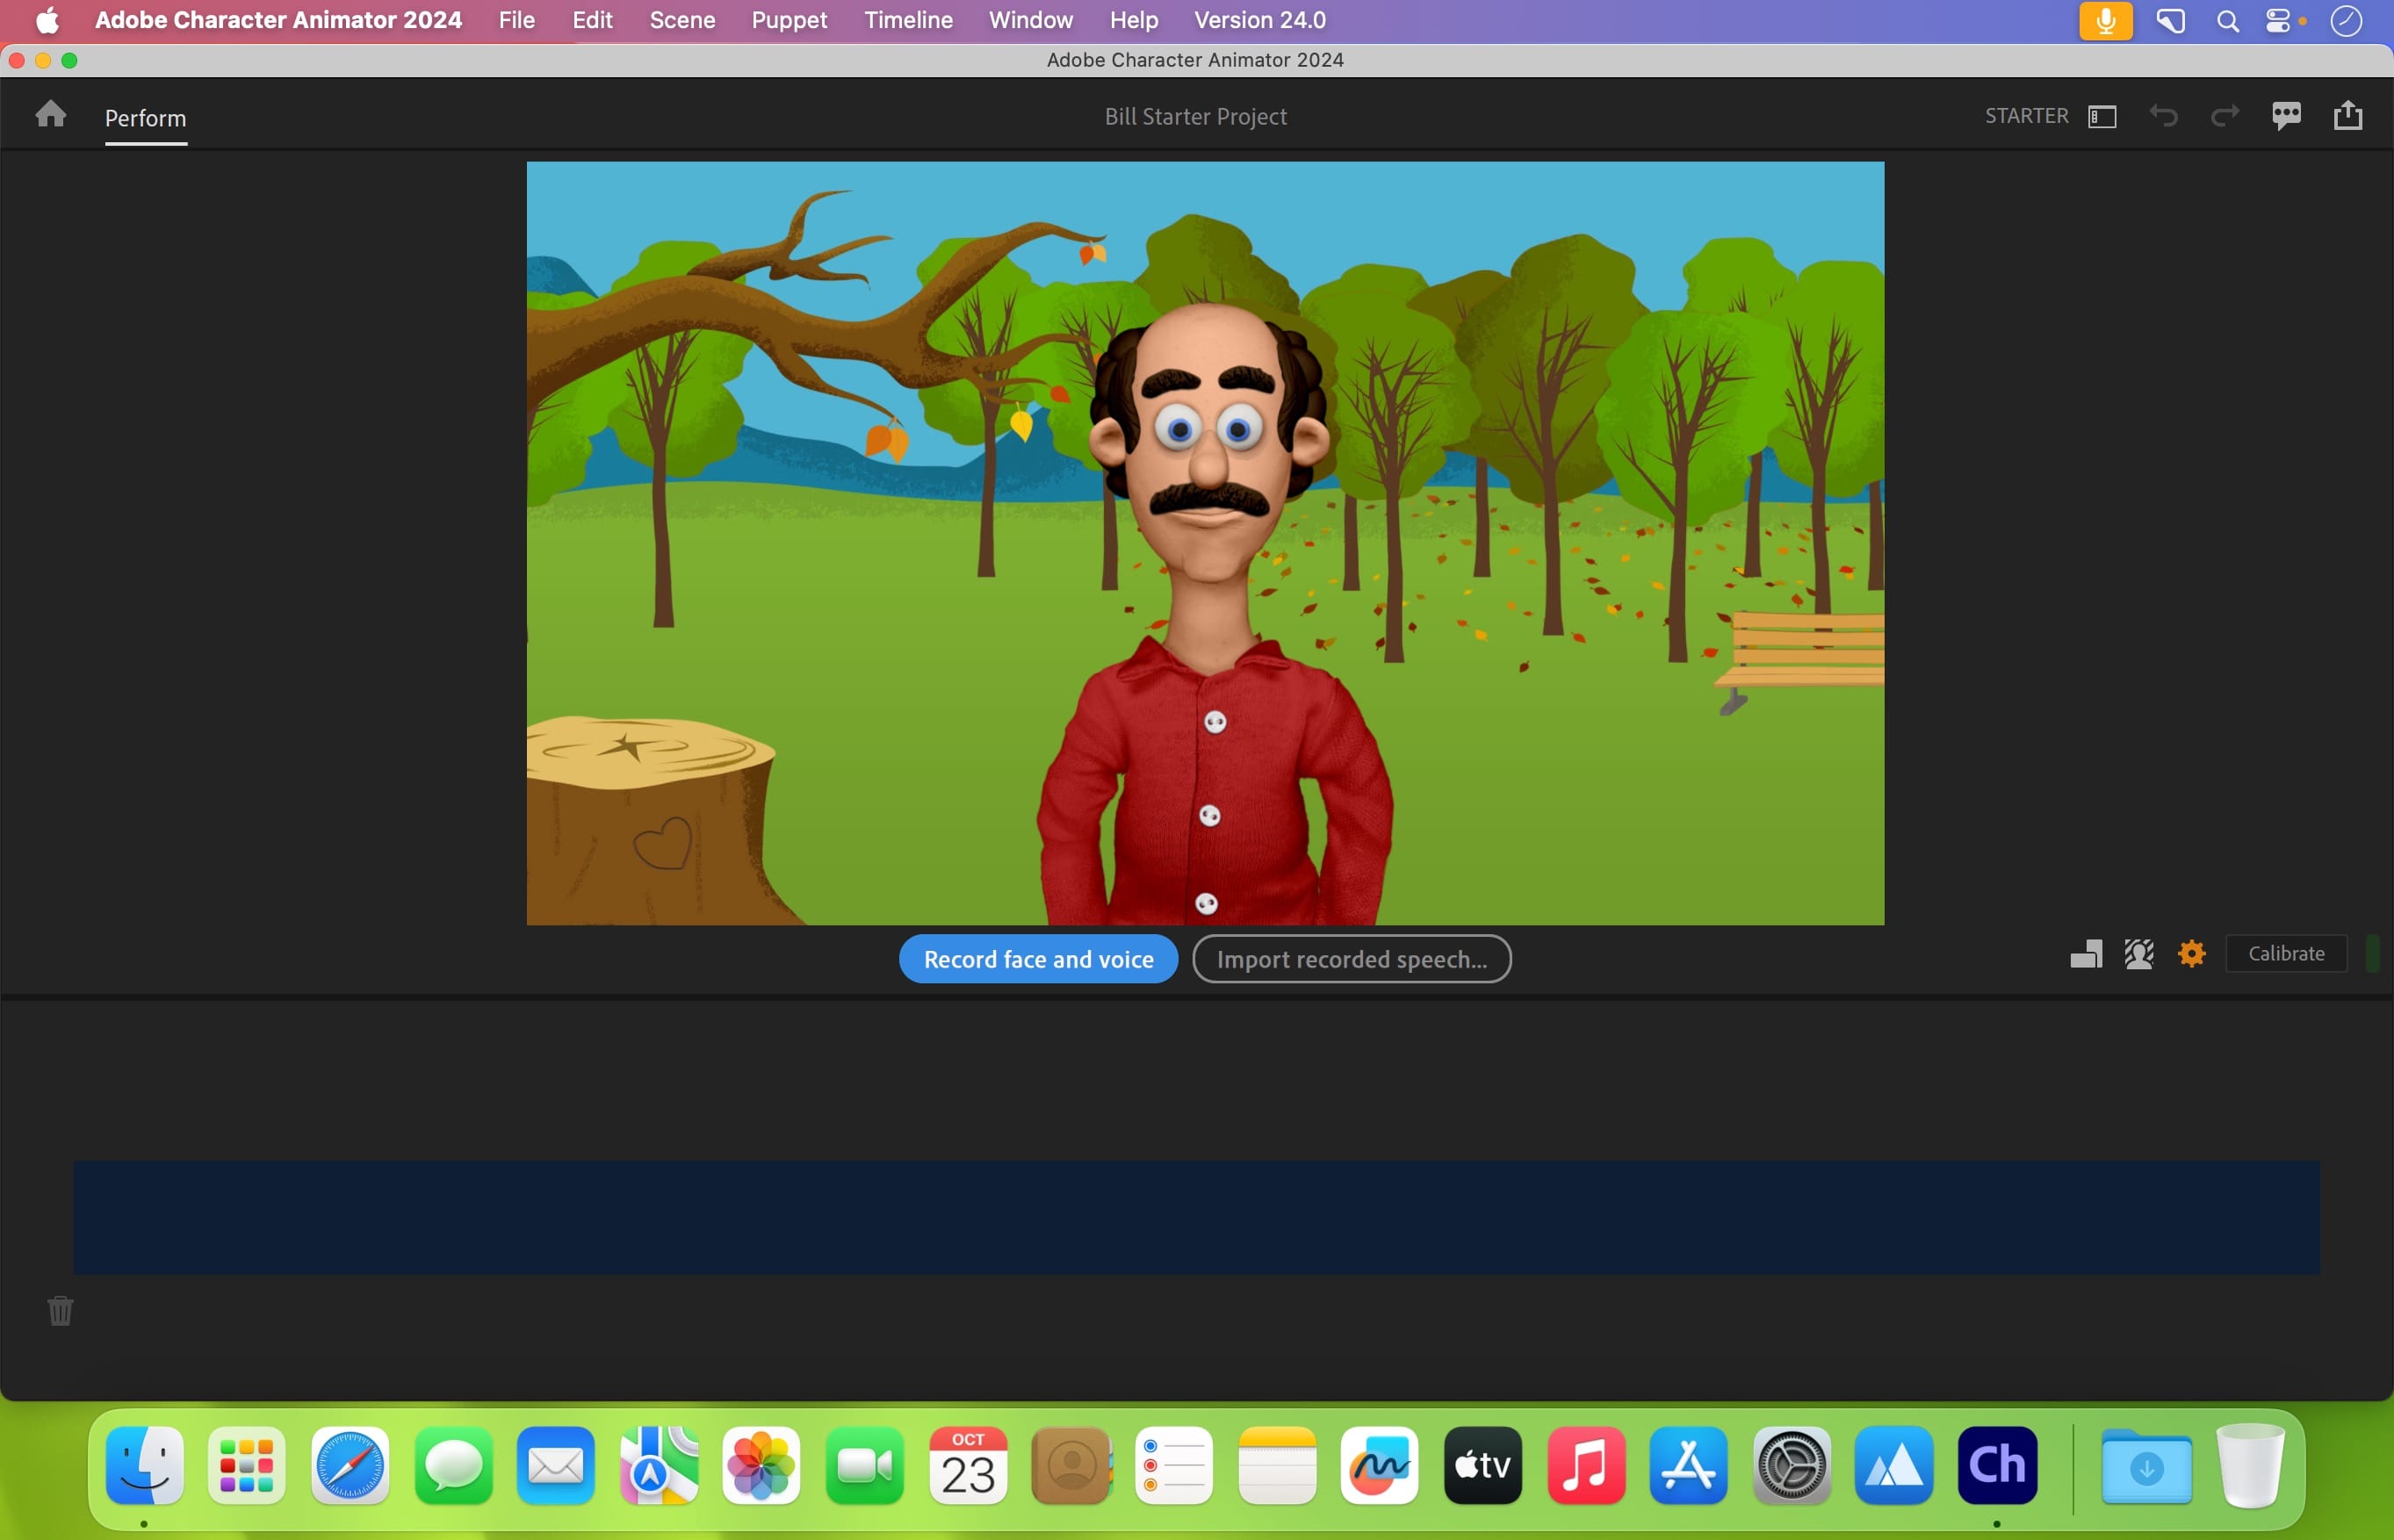Toggle the overlapping rectangles panel icon
This screenshot has height=1540, width=2394.
[x=2086, y=953]
